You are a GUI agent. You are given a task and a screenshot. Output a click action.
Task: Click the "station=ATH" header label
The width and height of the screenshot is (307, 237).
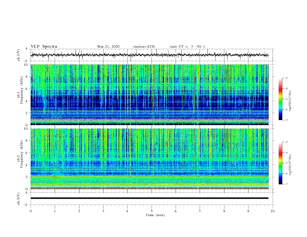(x=144, y=46)
